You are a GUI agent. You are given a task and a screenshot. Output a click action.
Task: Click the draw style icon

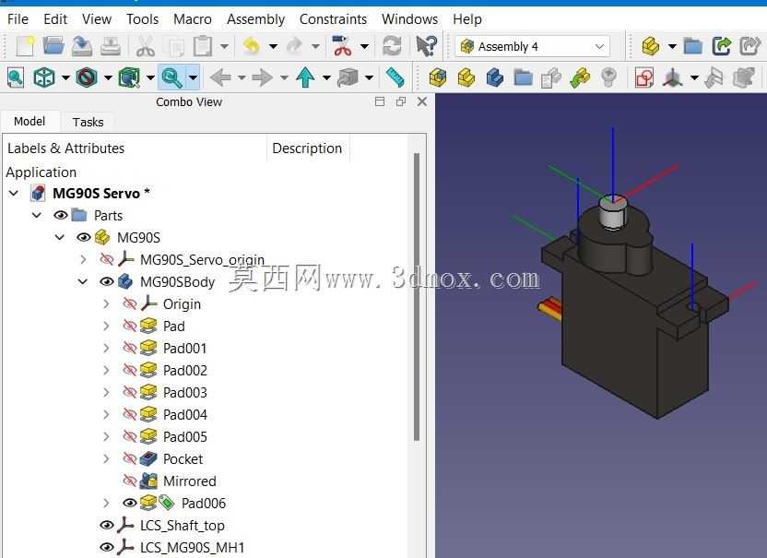coord(86,77)
